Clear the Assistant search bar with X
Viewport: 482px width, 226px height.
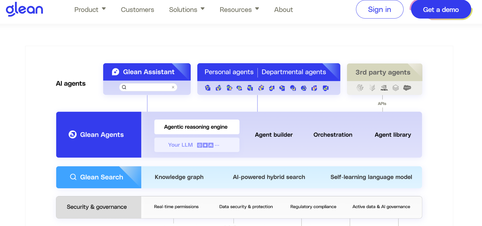173,87
